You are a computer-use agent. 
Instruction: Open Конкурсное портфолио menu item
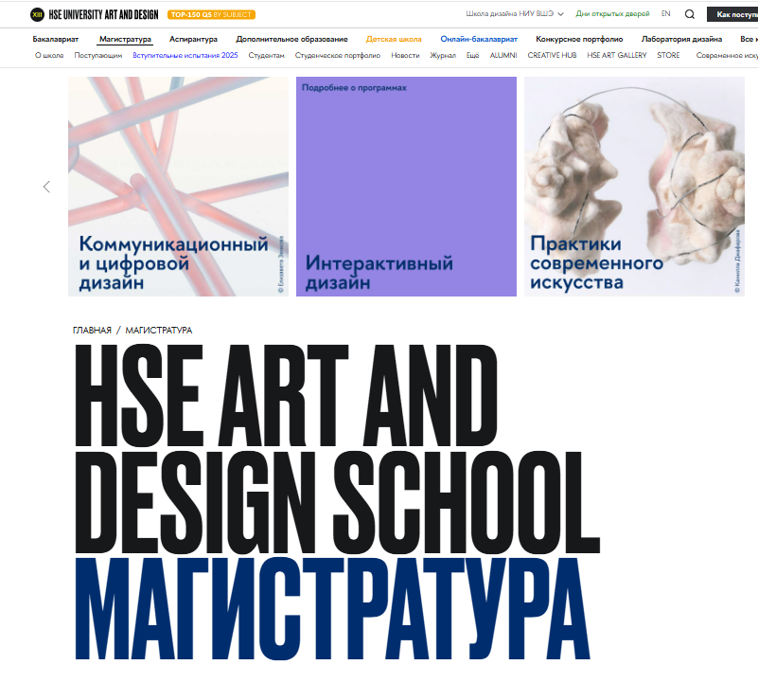tap(579, 39)
